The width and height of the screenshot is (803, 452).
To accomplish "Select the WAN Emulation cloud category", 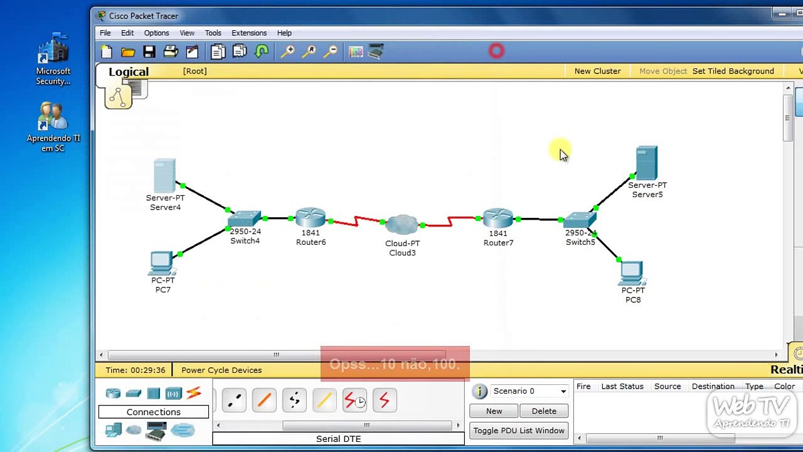I will pyautogui.click(x=134, y=430).
